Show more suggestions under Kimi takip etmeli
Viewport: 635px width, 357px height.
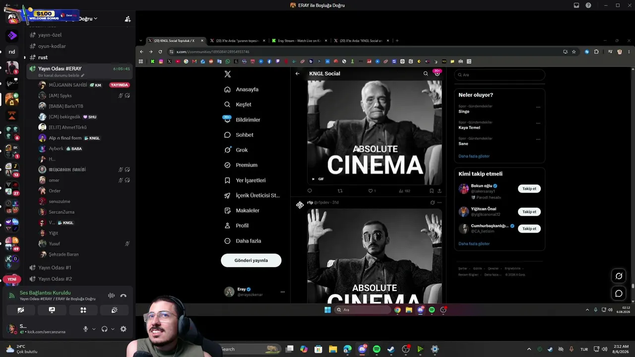tap(474, 244)
